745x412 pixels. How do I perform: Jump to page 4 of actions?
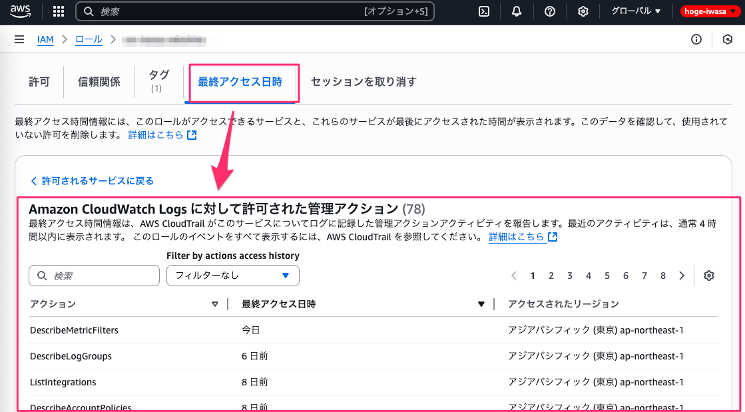click(588, 276)
